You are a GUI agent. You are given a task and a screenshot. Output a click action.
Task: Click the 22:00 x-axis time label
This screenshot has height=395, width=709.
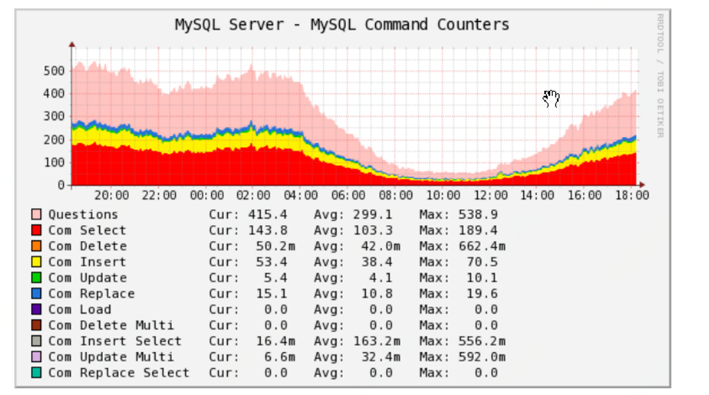159,195
